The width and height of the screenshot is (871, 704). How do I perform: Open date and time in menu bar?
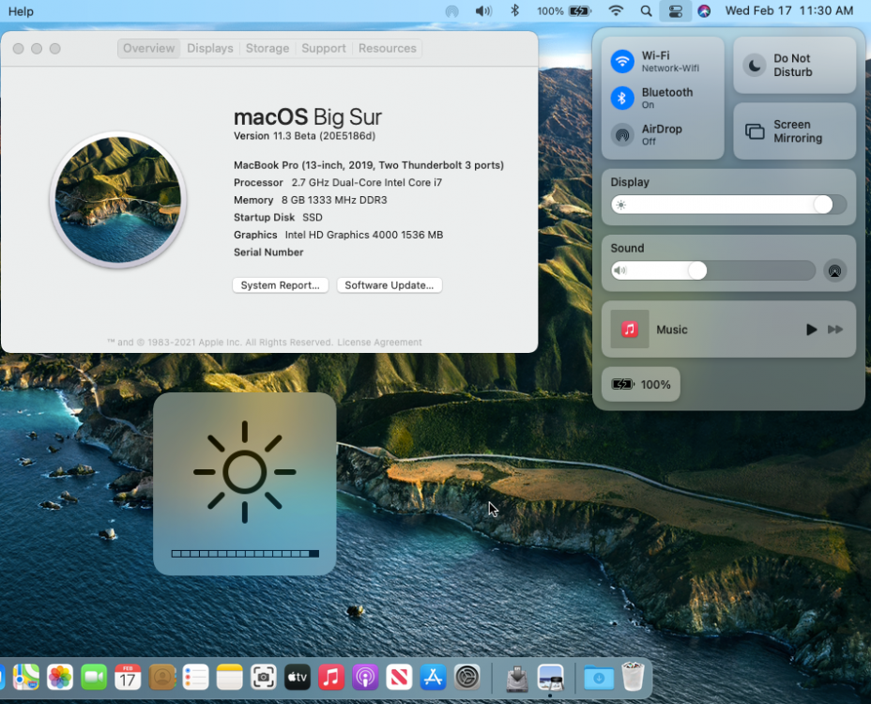[788, 11]
